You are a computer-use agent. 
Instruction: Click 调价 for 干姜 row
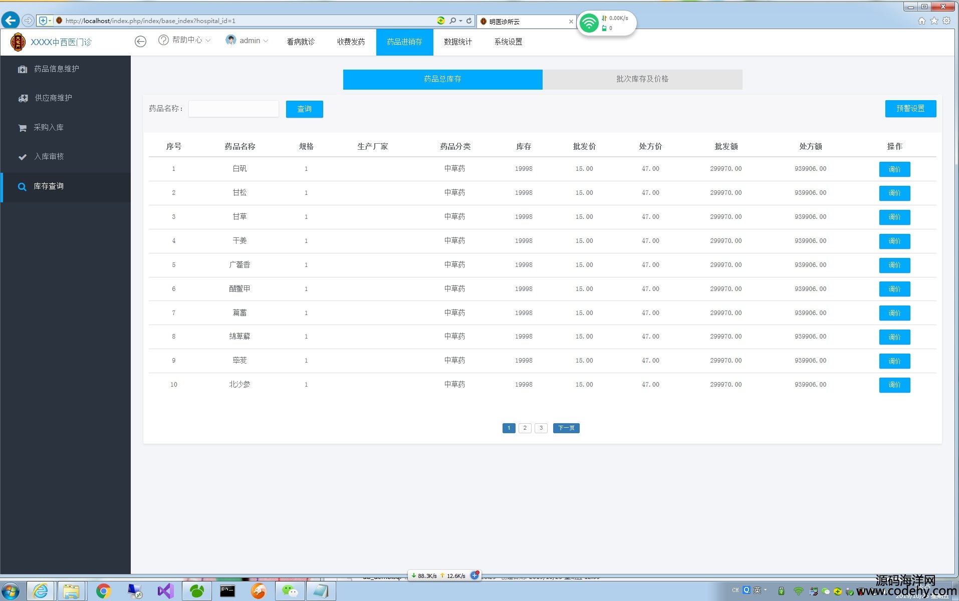pyautogui.click(x=894, y=241)
